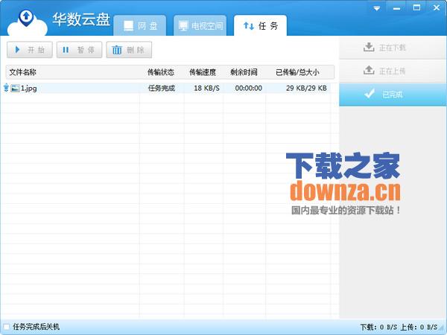Click the upload tray icon in sidebar
Viewport: 447px width, 335px height.
[369, 70]
